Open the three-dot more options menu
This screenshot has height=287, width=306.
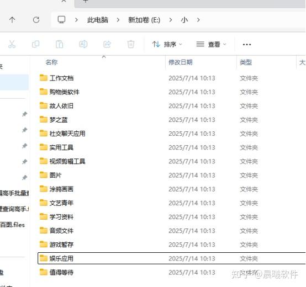(247, 45)
